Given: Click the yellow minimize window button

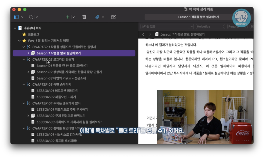Looking at the screenshot, I should 19,9.
